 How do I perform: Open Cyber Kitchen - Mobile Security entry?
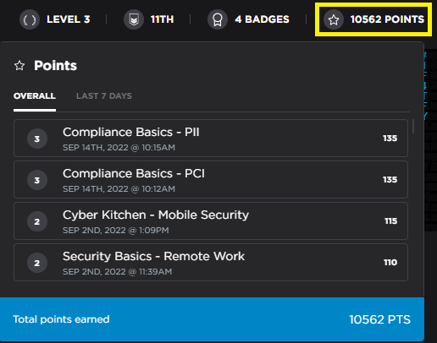[x=211, y=220]
